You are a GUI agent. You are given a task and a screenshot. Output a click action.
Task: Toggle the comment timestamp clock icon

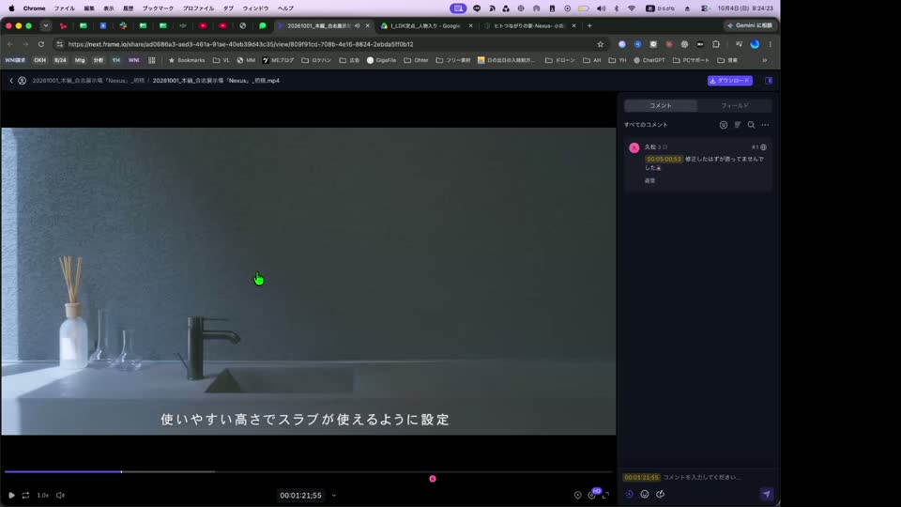(629, 494)
